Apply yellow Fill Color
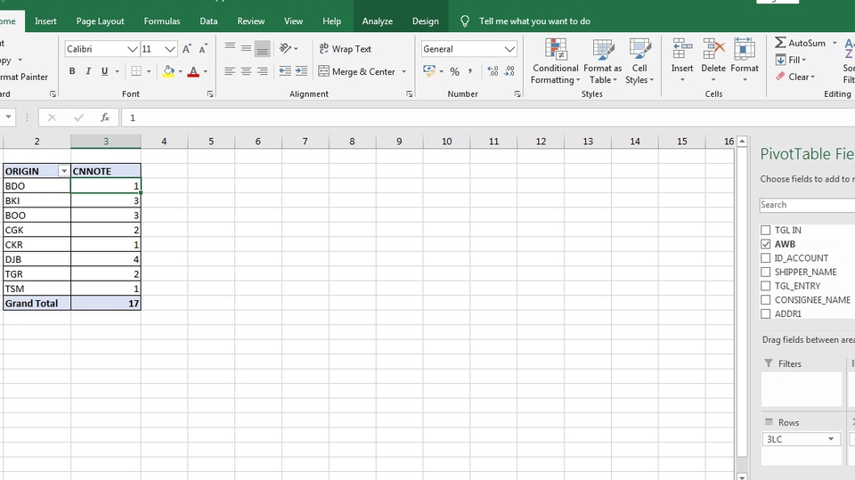The width and height of the screenshot is (855, 480). point(168,71)
